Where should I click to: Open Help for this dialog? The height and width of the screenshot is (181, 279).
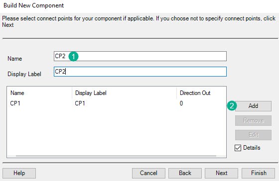click(x=19, y=173)
